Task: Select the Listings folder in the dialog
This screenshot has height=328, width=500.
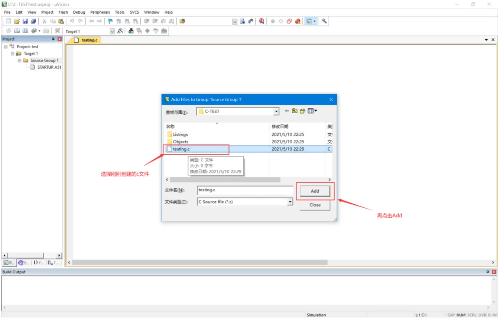Action: 177,135
